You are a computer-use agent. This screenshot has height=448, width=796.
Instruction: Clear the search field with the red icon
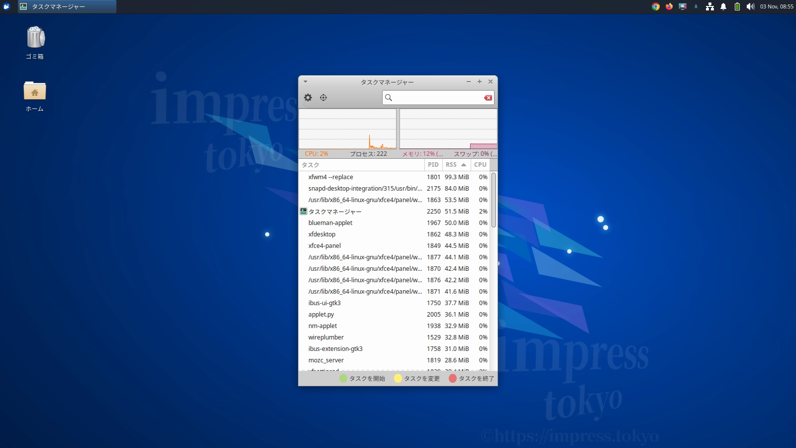click(x=488, y=98)
